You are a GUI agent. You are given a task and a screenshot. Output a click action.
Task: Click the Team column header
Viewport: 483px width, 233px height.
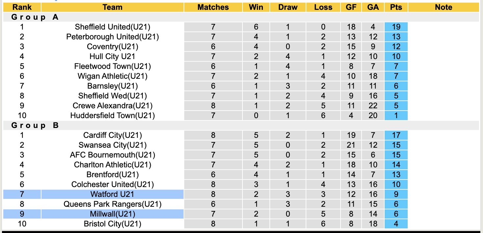(x=113, y=7)
